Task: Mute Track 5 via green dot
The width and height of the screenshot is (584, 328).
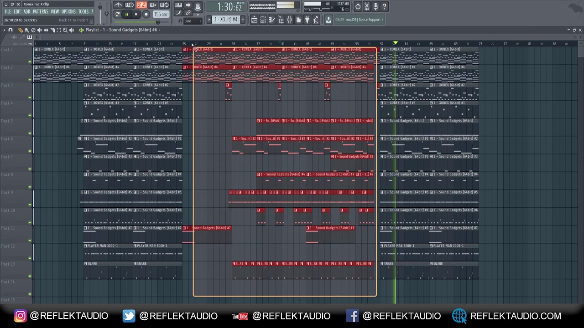Action: coord(30,133)
